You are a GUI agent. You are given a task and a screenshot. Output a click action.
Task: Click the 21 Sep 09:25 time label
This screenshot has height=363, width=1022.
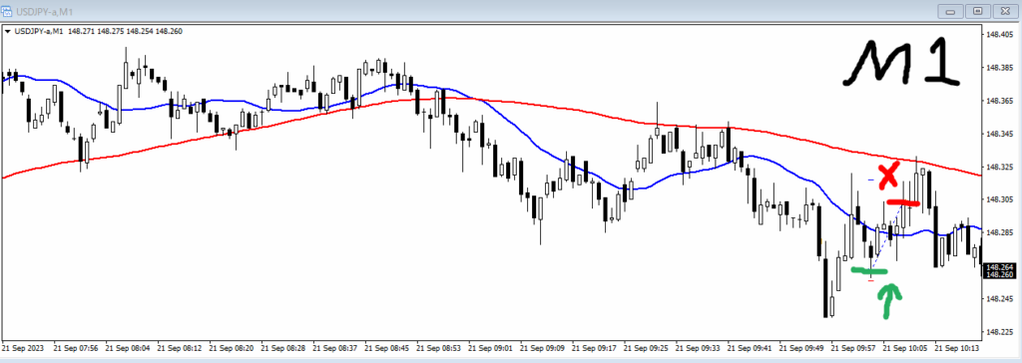coord(646,348)
